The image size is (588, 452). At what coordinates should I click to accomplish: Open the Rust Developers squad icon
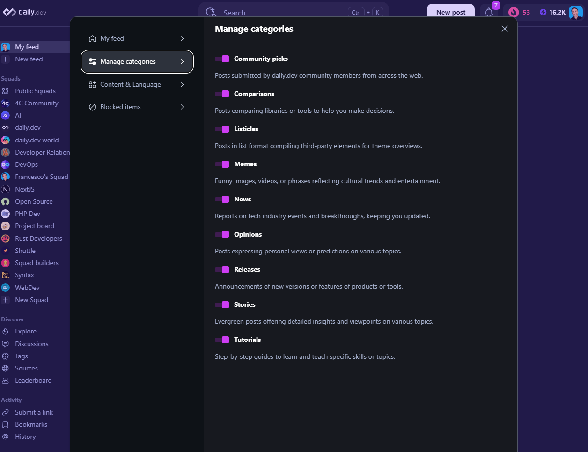coord(6,238)
